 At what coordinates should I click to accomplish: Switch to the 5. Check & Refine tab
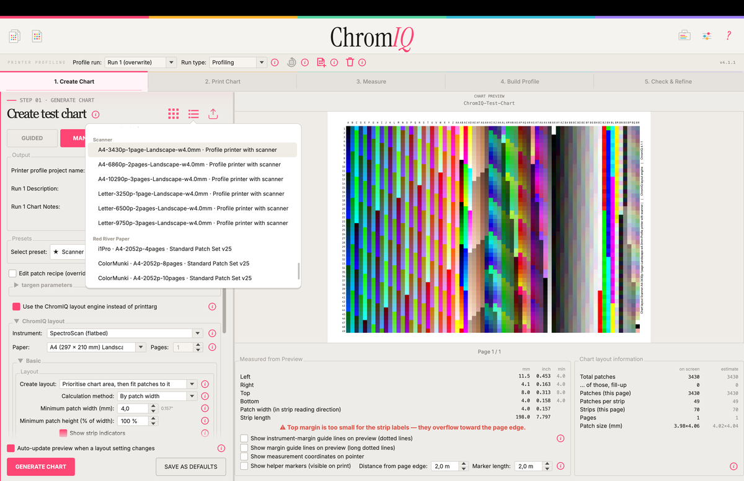[x=668, y=81]
